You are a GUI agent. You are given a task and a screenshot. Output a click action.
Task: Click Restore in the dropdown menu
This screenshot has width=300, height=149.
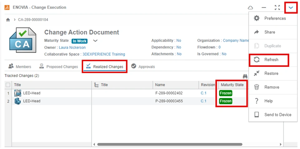[x=271, y=73]
